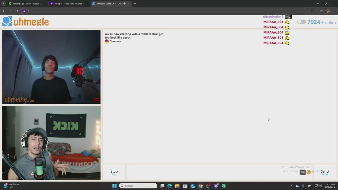The height and width of the screenshot is (190, 338).
Task: Open File Explorer from taskbar
Action: [177, 186]
